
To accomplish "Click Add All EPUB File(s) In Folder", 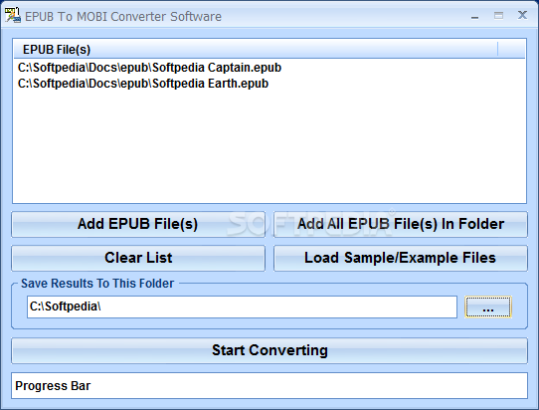I will [401, 224].
